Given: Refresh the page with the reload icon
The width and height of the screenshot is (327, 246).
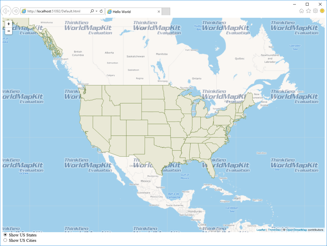Looking at the screenshot, I should [101, 11].
